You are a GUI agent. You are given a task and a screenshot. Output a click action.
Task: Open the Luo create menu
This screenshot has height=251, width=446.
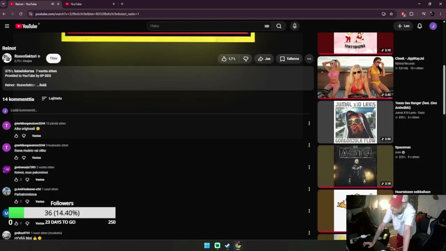point(403,26)
